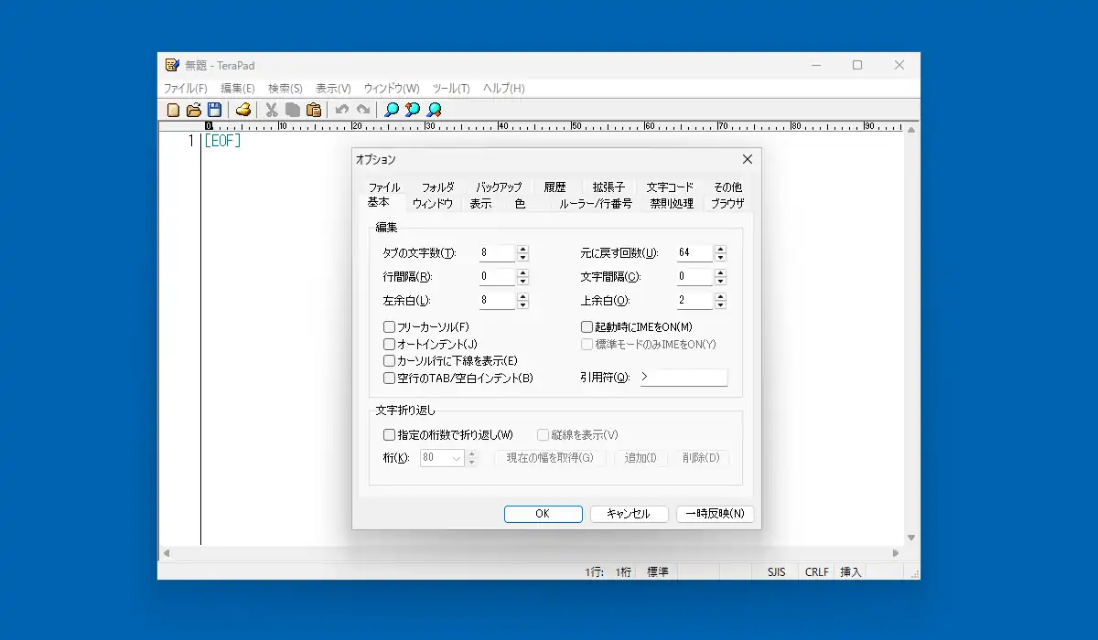The height and width of the screenshot is (640, 1098).
Task: Increase タブの文字数 with up arrow
Action: pos(522,249)
